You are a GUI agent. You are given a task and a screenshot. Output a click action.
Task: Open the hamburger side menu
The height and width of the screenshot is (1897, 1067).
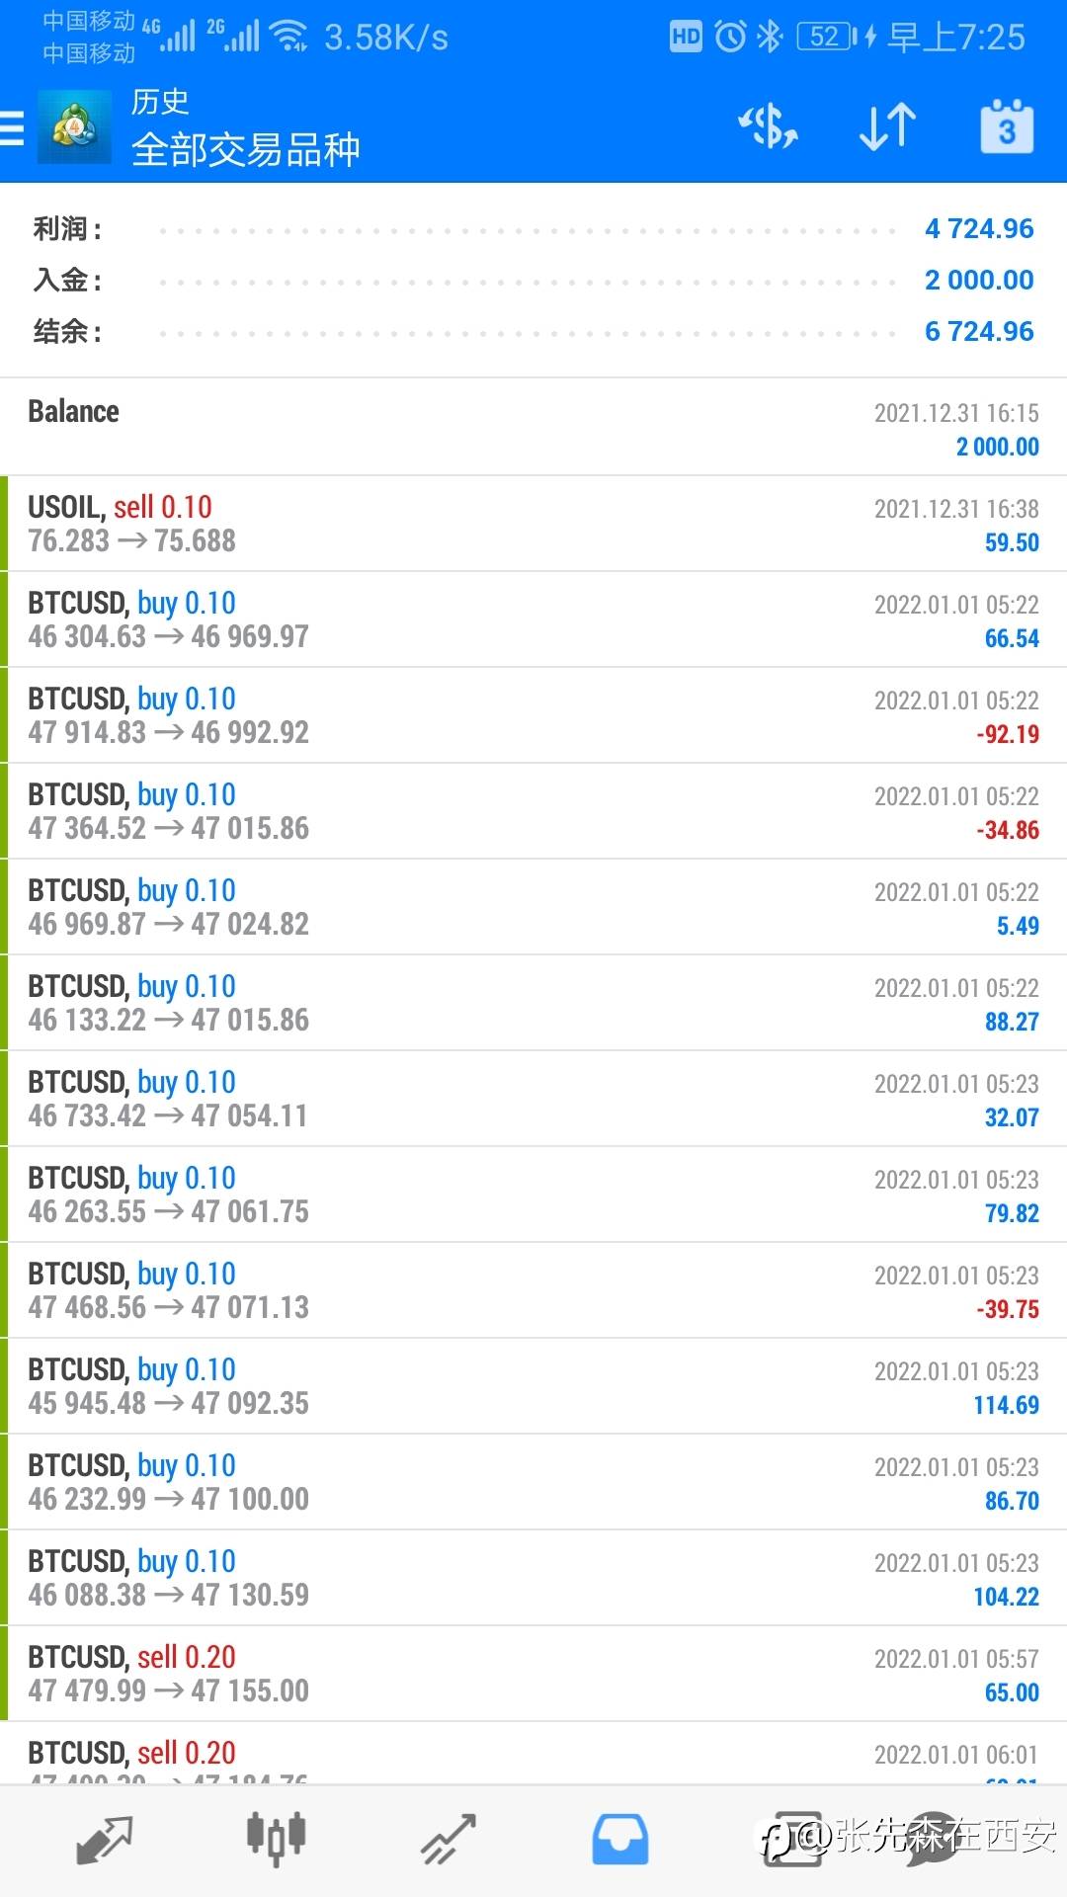tap(14, 127)
